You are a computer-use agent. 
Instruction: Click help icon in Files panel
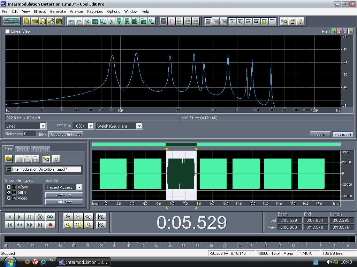56,159
